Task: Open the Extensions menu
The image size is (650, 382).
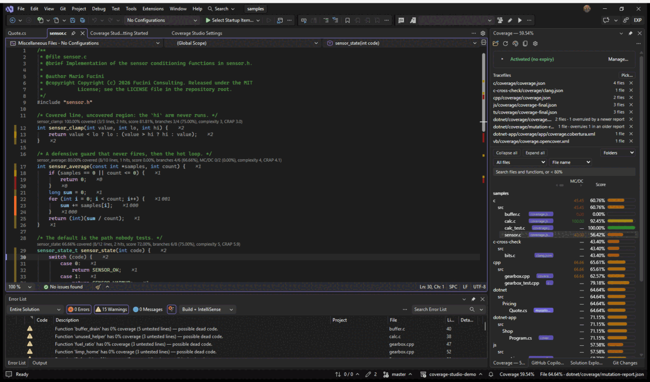Action: coord(153,9)
